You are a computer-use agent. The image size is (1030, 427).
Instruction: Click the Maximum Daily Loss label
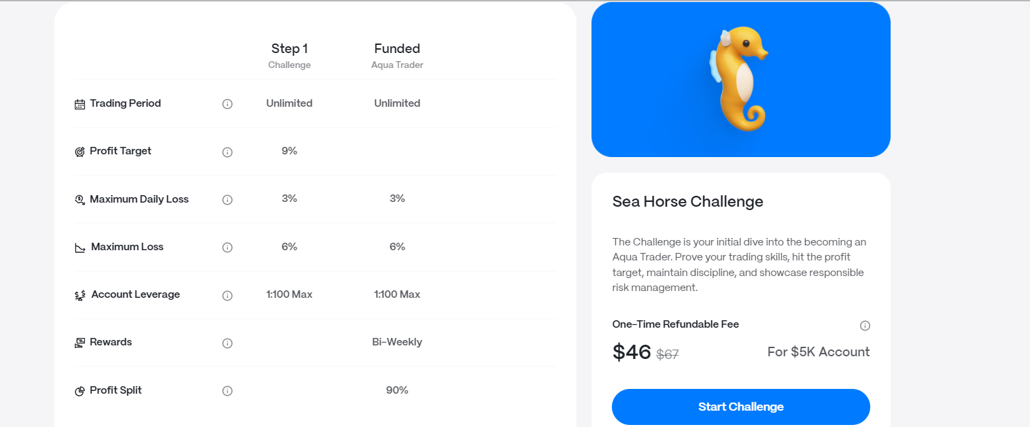139,199
